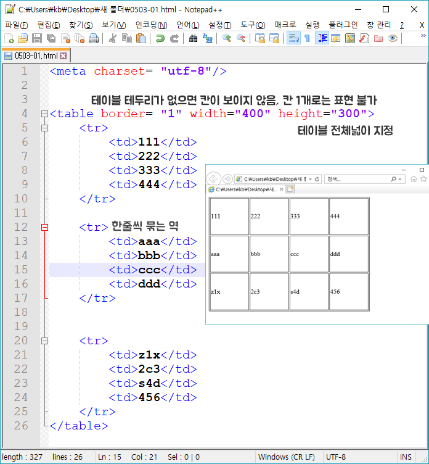The image size is (429, 464).
Task: Click the Close document toolbar icon
Action: pos(65,38)
